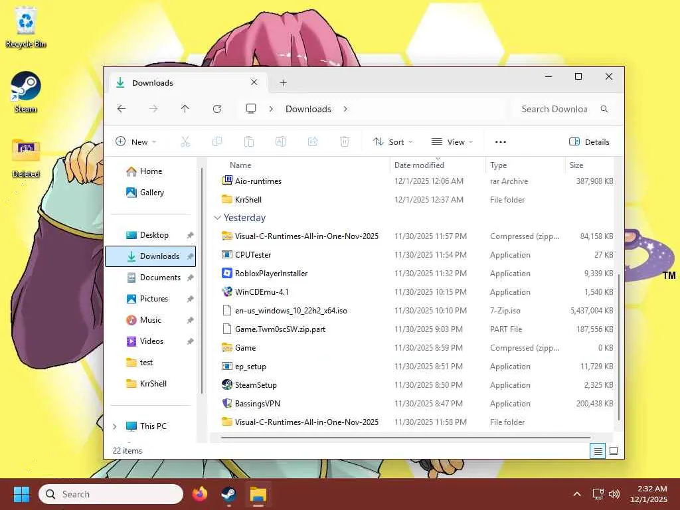Viewport: 680px width, 510px height.
Task: Go back with the left arrow
Action: point(122,109)
